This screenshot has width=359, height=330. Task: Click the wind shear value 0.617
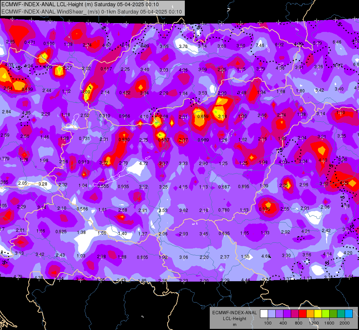[106, 69]
